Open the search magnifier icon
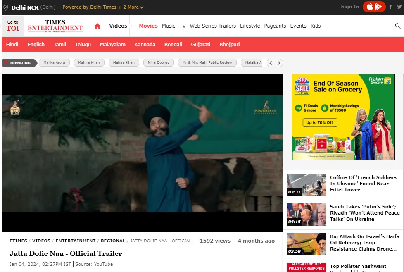The width and height of the screenshot is (404, 272). pos(397,26)
